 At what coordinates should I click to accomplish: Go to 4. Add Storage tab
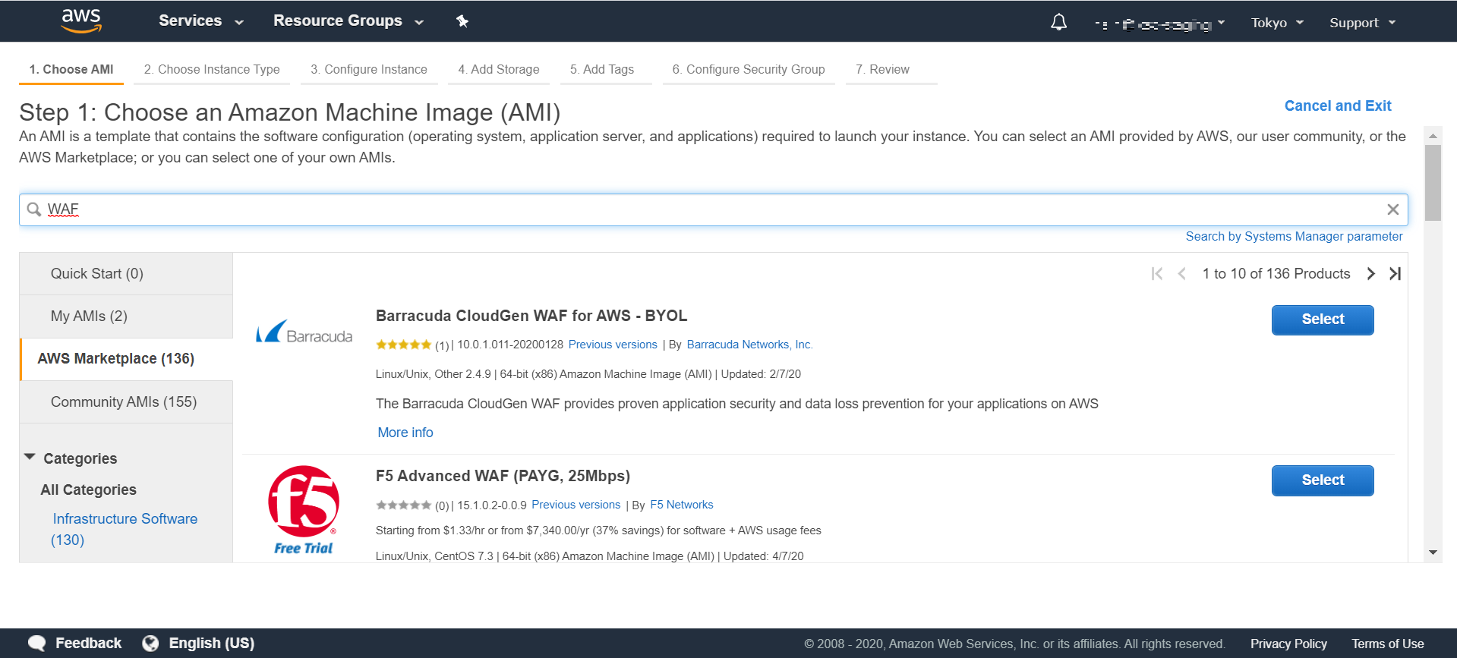499,70
